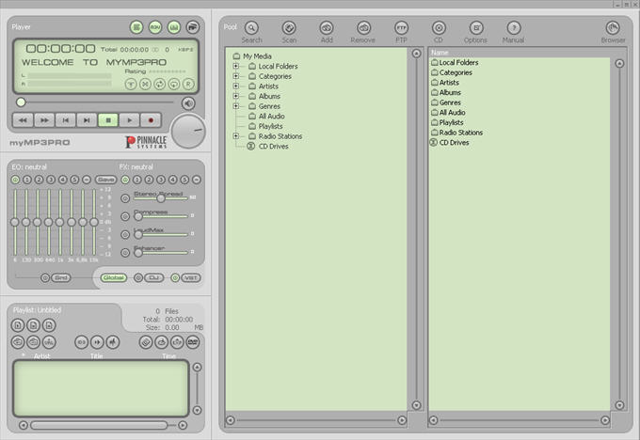Screen dimensions: 640x440
Task: Click the rewind transport button
Action: click(23, 120)
